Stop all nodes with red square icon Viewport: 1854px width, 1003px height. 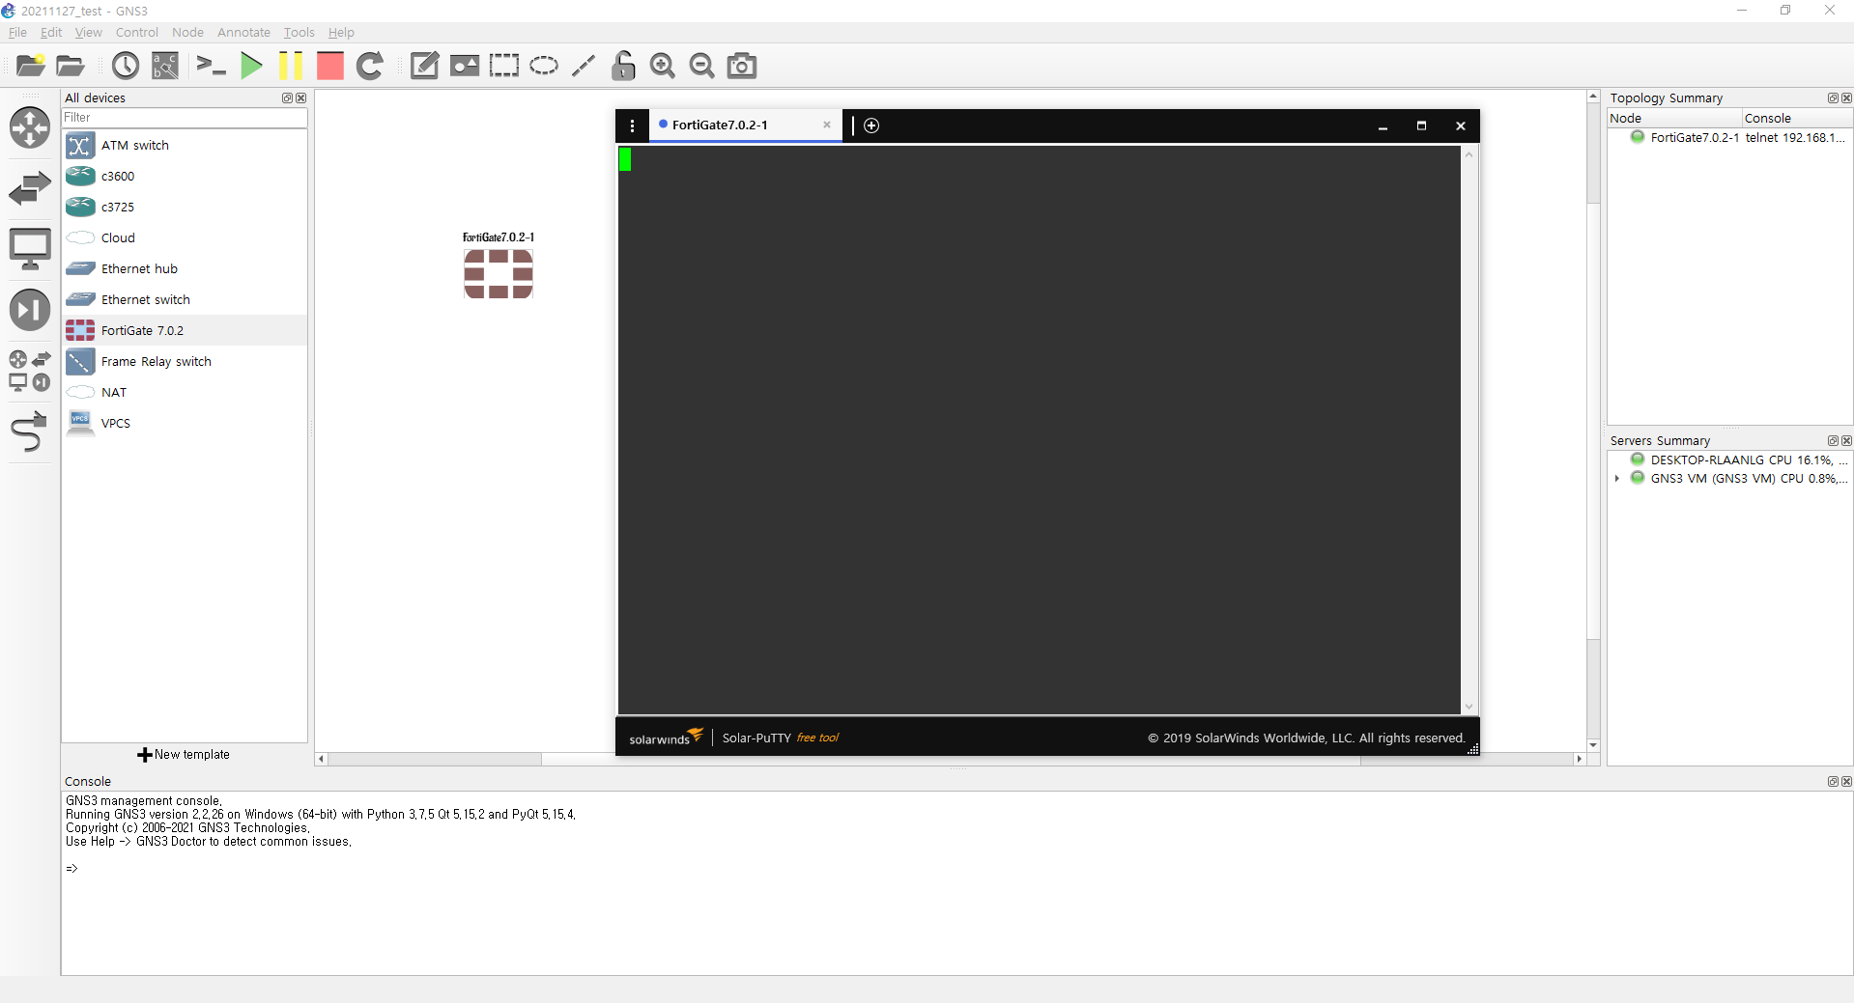[330, 66]
